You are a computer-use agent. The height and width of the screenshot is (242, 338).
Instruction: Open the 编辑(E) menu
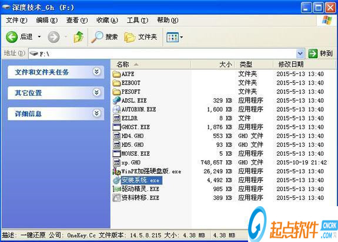tap(47, 20)
